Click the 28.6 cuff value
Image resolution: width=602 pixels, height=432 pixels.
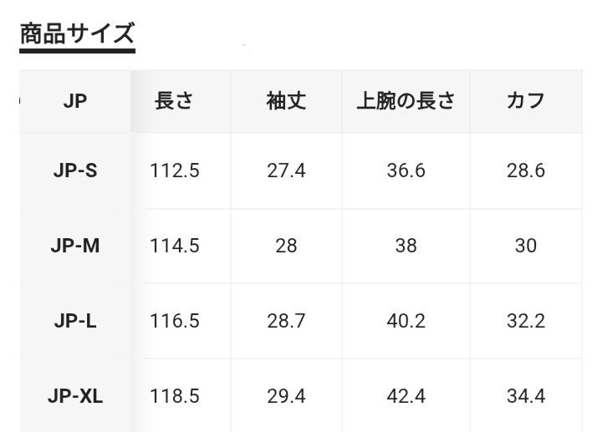click(x=526, y=170)
